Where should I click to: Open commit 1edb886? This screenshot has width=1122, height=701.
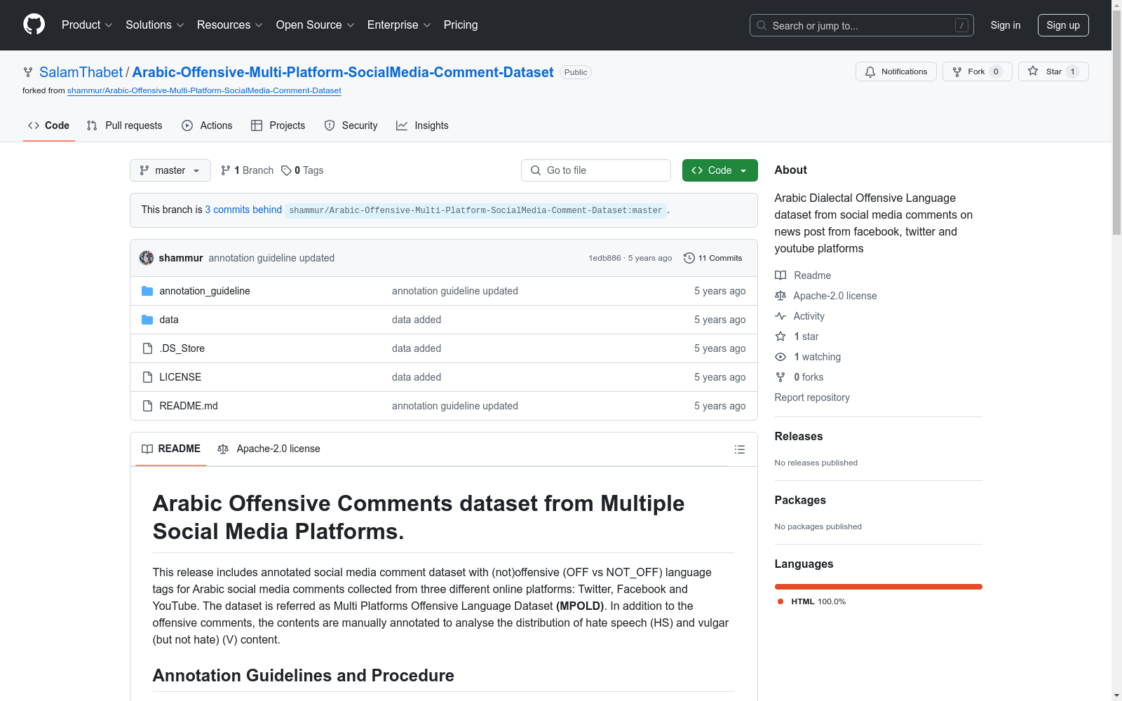point(604,258)
